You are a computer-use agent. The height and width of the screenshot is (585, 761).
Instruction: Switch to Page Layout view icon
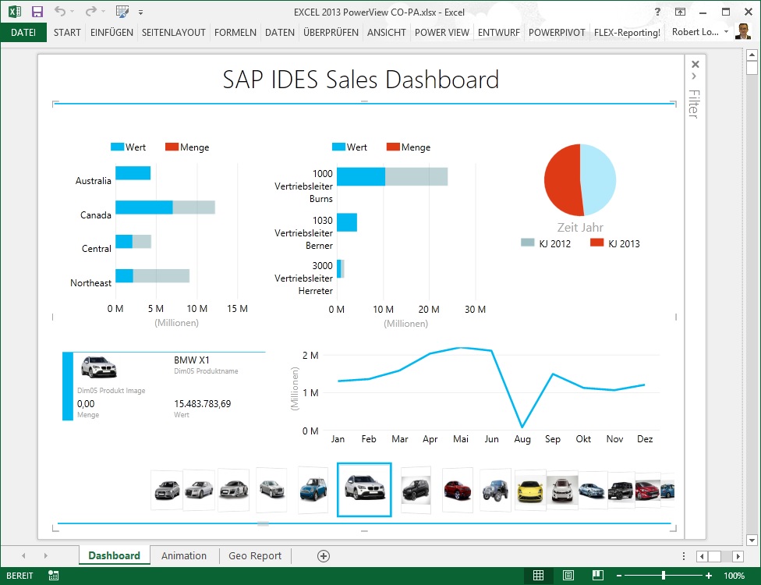click(x=568, y=576)
